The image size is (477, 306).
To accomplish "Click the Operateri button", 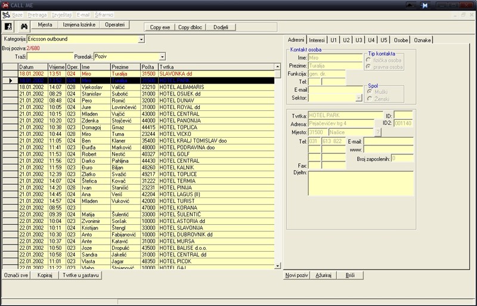I will pos(114,24).
